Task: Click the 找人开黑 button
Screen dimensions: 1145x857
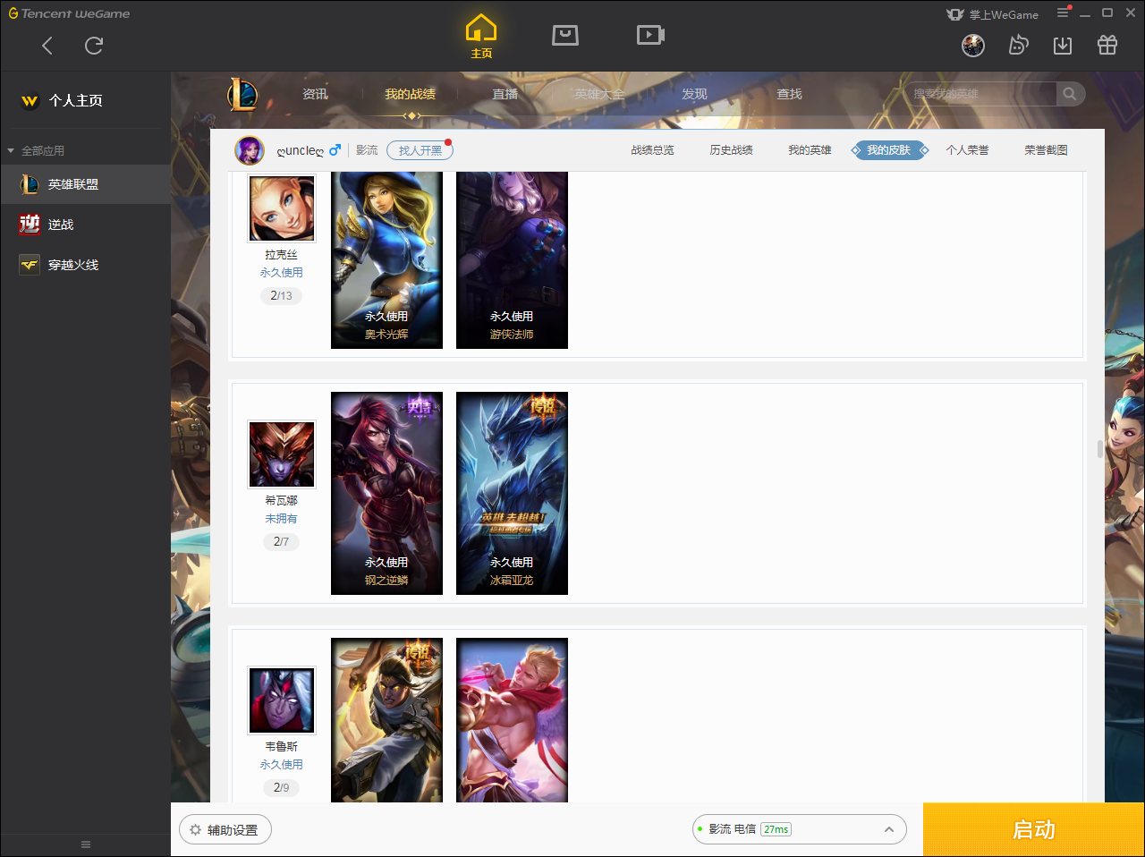Action: click(420, 150)
